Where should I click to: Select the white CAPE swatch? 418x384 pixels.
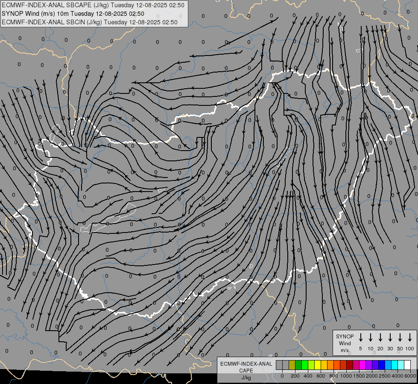pyautogui.click(x=408, y=365)
